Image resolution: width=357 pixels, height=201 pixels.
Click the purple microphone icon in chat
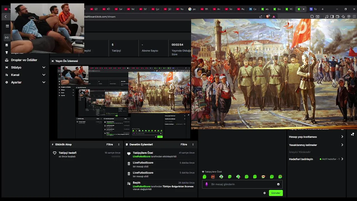point(206,184)
